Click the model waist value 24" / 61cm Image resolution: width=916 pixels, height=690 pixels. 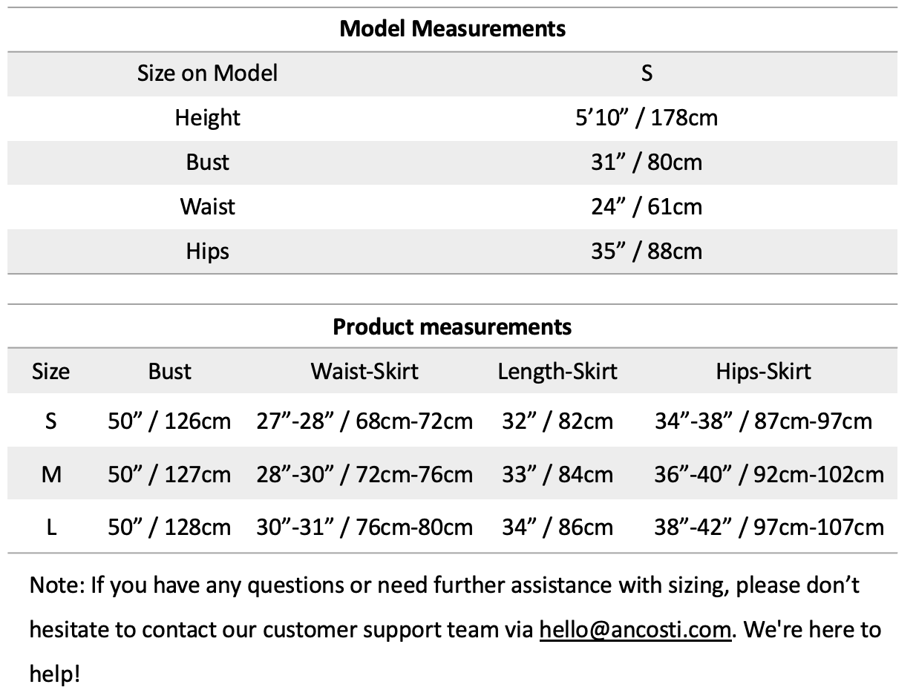pyautogui.click(x=647, y=206)
